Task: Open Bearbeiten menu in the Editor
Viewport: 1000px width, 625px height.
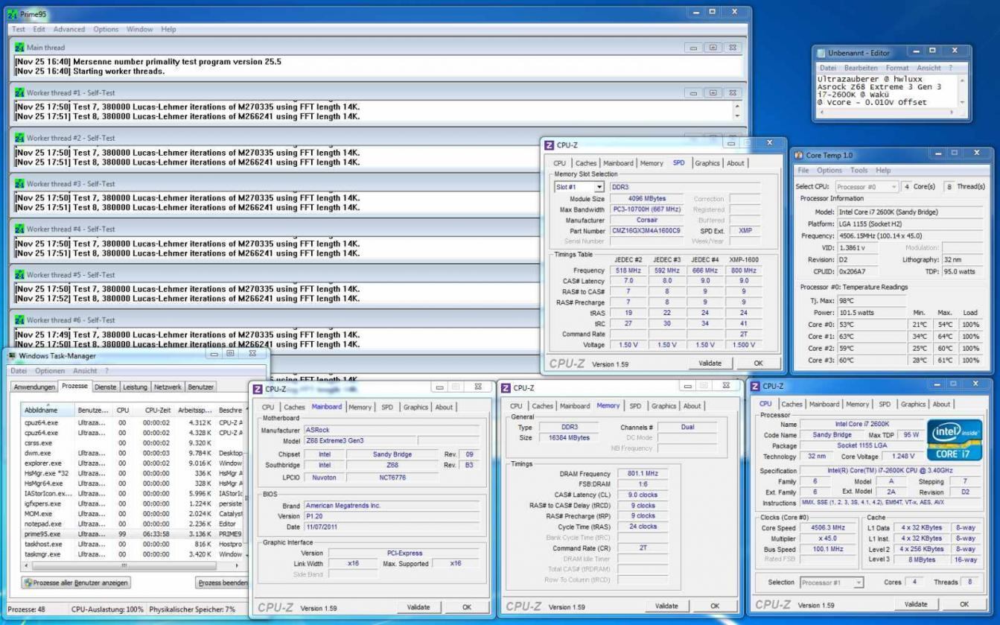Action: (x=861, y=68)
